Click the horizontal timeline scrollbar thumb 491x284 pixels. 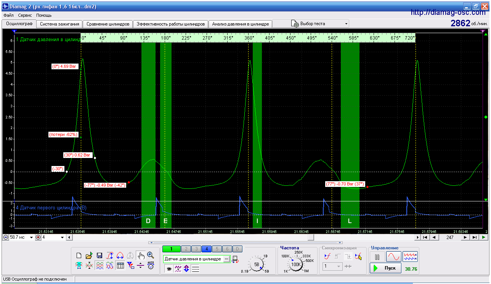311,237
